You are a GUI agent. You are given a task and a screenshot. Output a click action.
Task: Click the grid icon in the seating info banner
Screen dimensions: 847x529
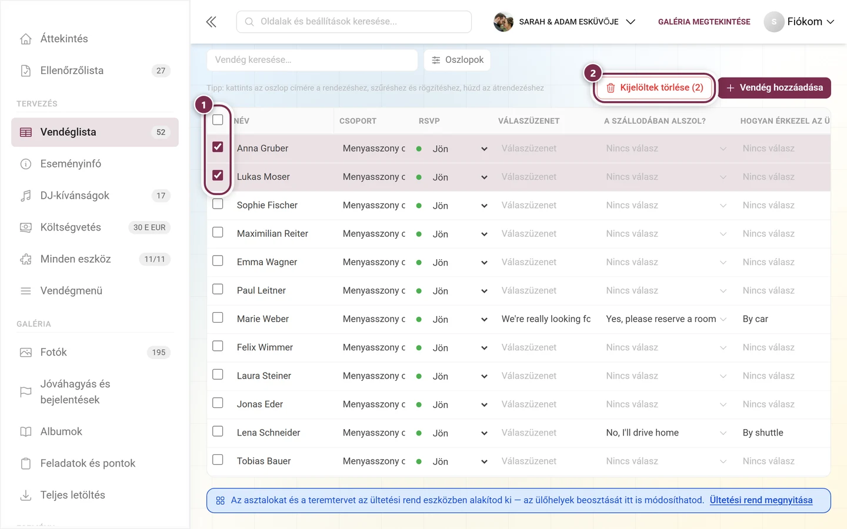click(x=221, y=501)
